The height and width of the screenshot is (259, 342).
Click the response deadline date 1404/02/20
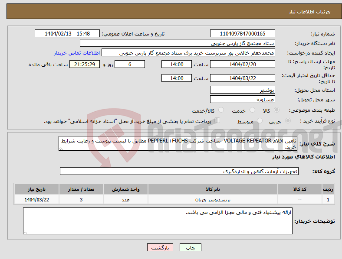(x=242, y=64)
